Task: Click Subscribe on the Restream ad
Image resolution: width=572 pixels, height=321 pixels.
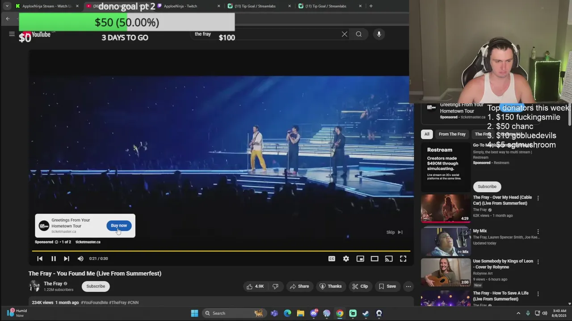Action: [x=487, y=186]
